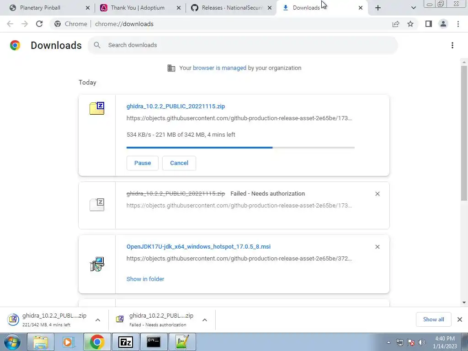Open the browser is managed link
Image resolution: width=468 pixels, height=351 pixels.
[x=219, y=68]
